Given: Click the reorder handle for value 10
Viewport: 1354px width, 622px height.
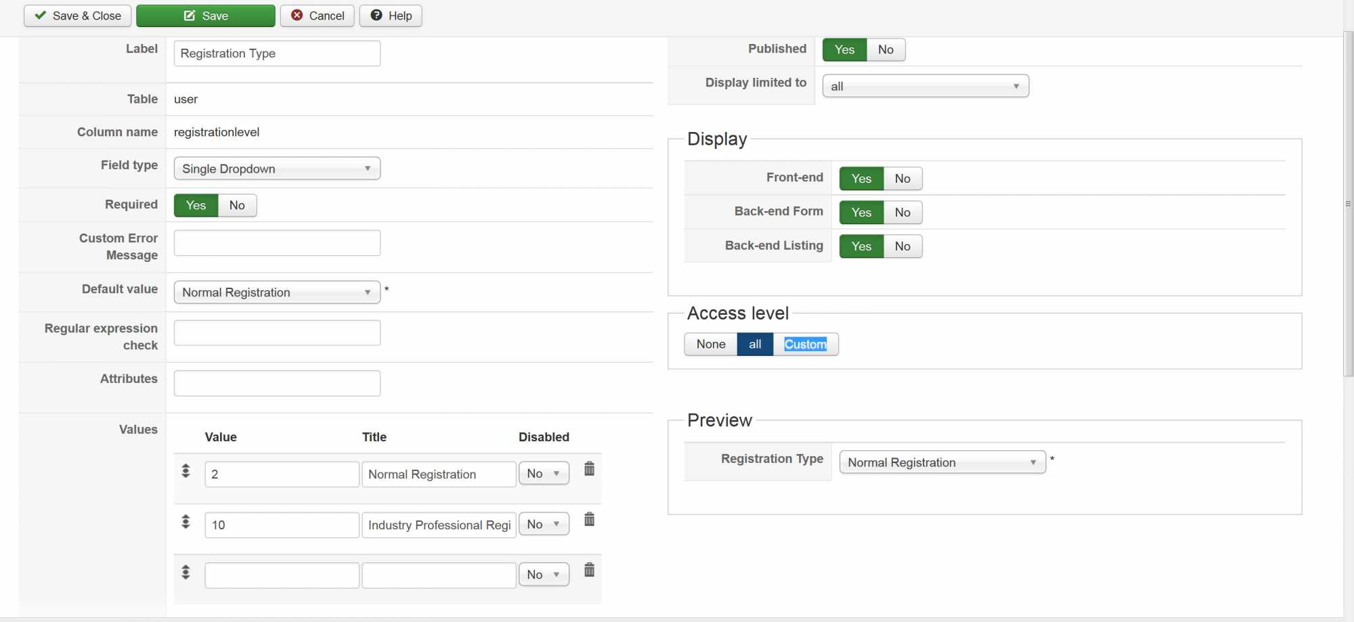Looking at the screenshot, I should (x=185, y=522).
